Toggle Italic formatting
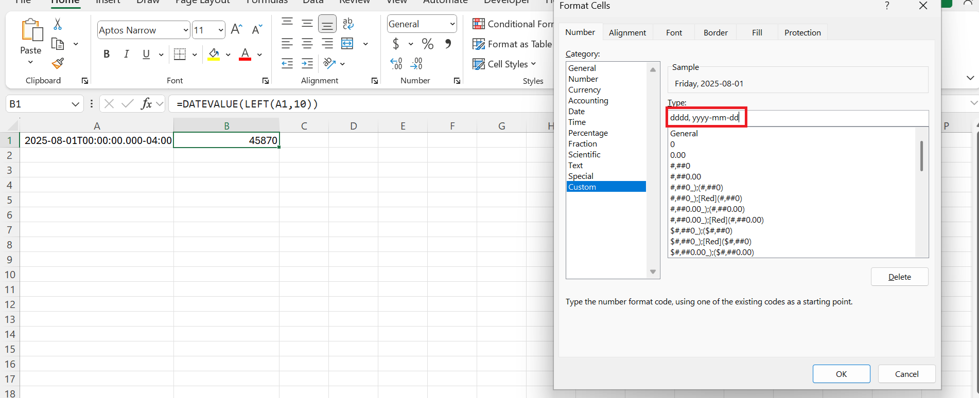The height and width of the screenshot is (398, 979). 126,54
